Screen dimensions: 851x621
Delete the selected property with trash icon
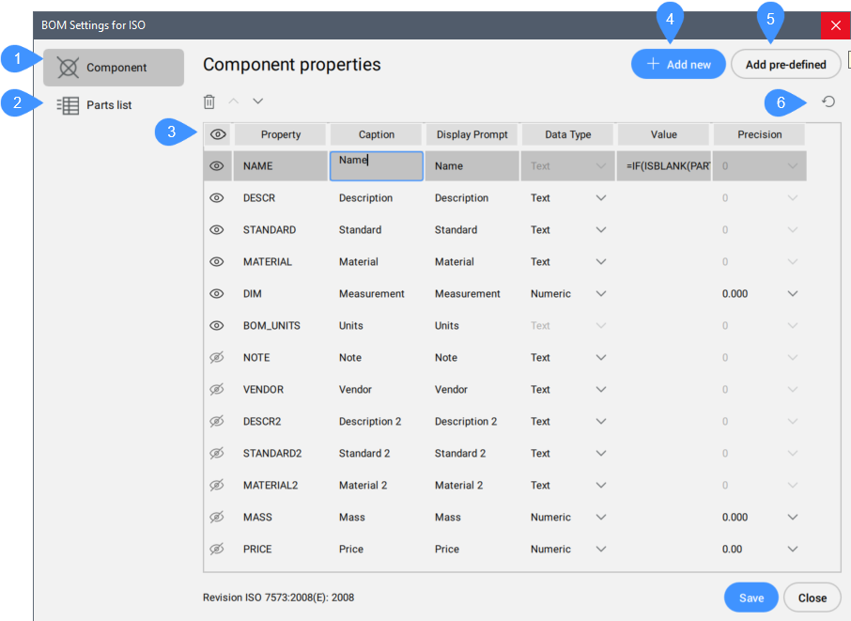(x=209, y=101)
